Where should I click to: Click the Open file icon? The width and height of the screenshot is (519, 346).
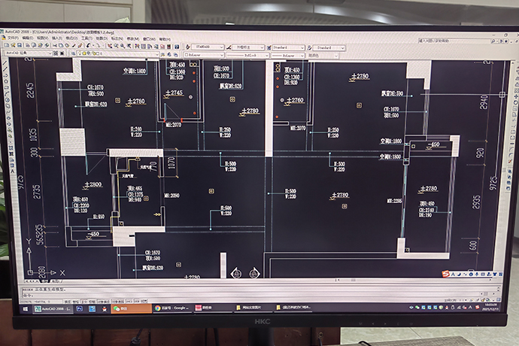click(x=13, y=45)
